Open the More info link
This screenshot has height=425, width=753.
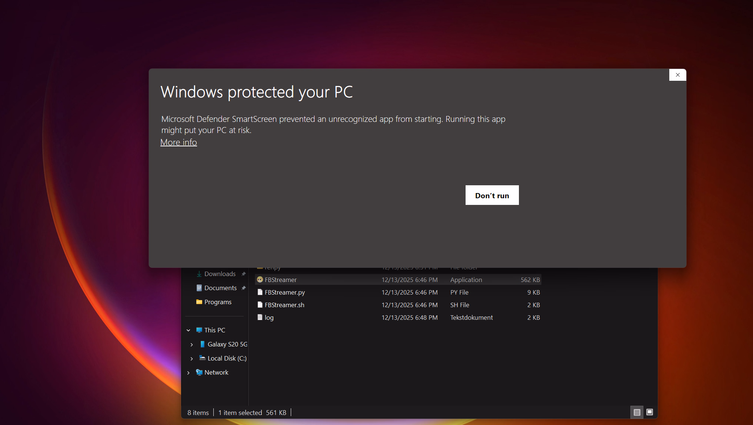coord(179,142)
